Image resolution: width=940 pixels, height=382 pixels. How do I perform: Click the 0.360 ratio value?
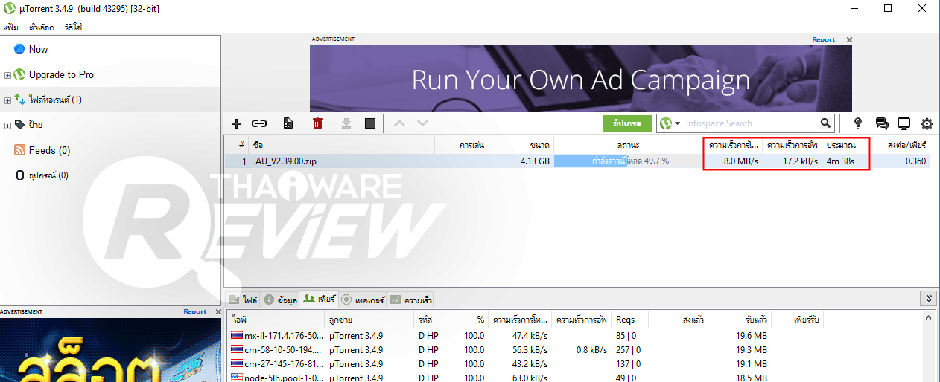click(x=915, y=161)
